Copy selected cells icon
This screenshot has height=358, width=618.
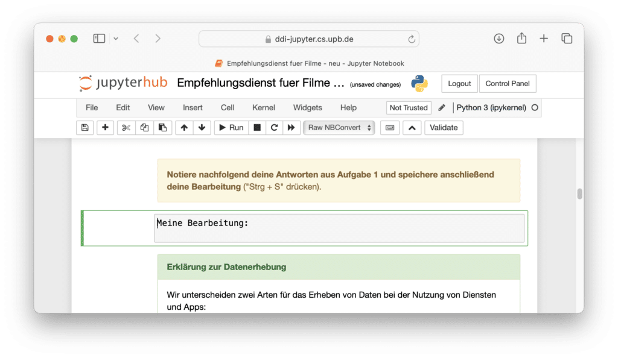point(144,127)
